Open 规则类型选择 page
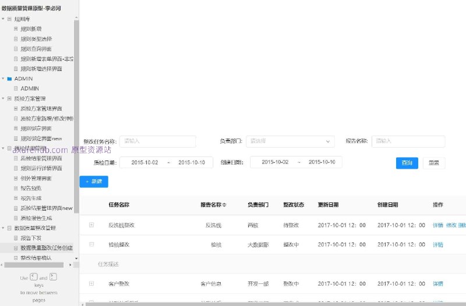 point(36,39)
